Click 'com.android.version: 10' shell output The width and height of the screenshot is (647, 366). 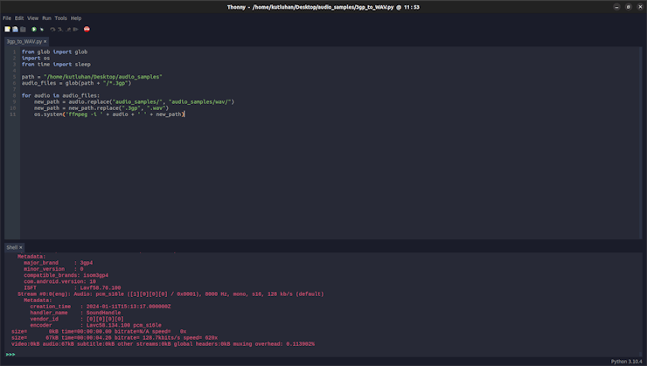click(x=59, y=281)
